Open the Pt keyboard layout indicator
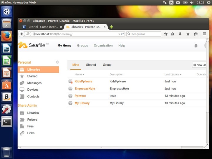Screen dimensions: 212x159 [x=171, y=2]
